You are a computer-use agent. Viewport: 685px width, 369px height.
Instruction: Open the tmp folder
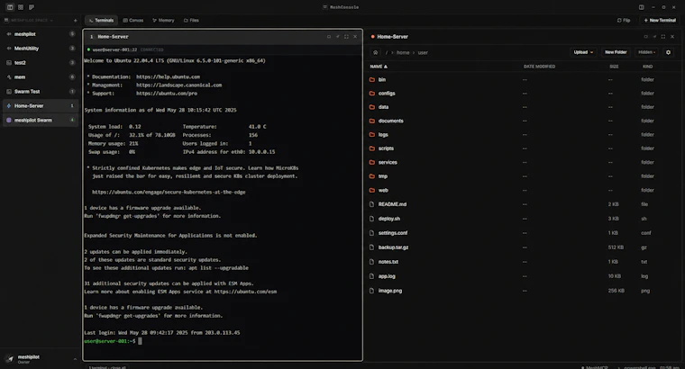524,176
